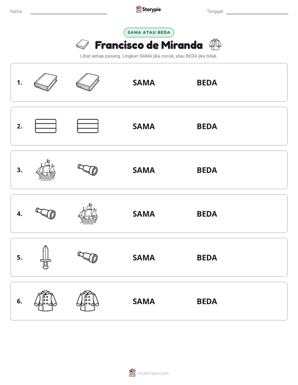298x385 pixels.
Task: Select SAMA for row 1
Action: 144,82
